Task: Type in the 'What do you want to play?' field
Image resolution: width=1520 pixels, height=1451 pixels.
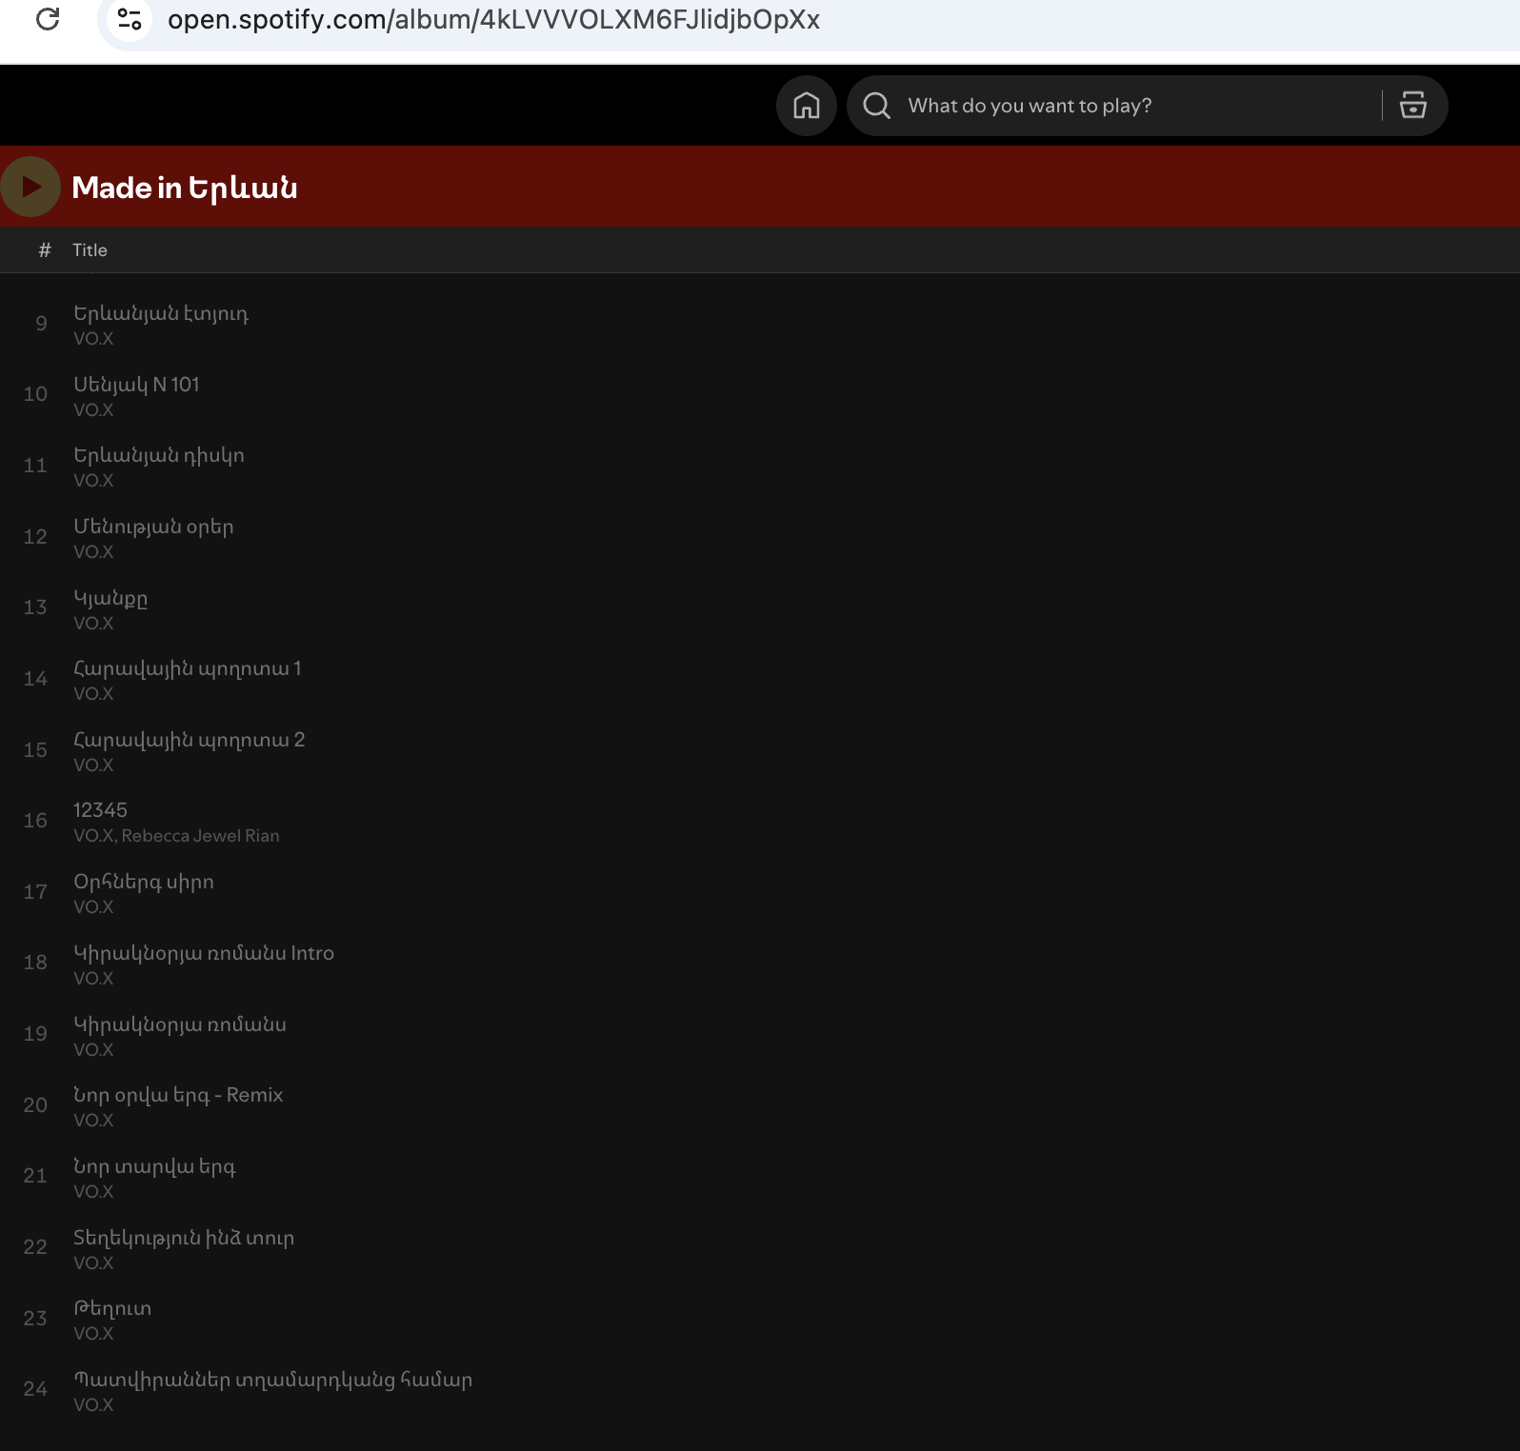Action: click(1133, 106)
